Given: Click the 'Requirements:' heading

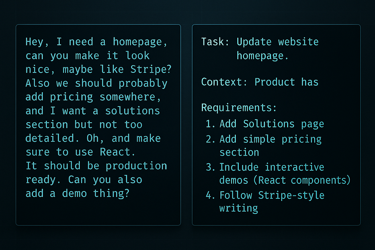Looking at the screenshot, I should [239, 108].
